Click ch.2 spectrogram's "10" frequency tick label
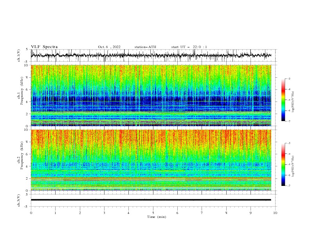This screenshot has width=310, height=239. coord(27,130)
